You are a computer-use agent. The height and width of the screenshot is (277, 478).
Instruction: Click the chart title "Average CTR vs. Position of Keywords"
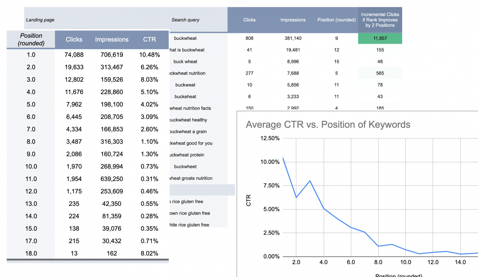click(328, 124)
